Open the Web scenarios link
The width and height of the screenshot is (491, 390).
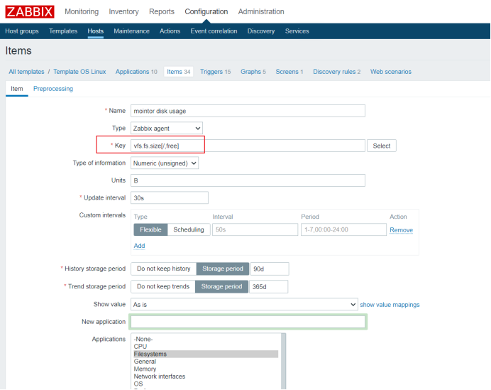point(391,72)
